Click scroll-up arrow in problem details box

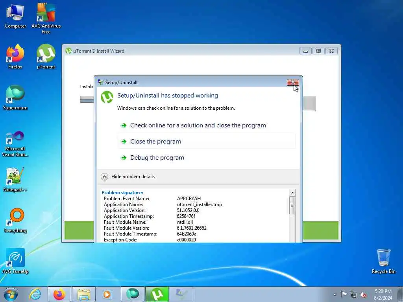pyautogui.click(x=292, y=193)
